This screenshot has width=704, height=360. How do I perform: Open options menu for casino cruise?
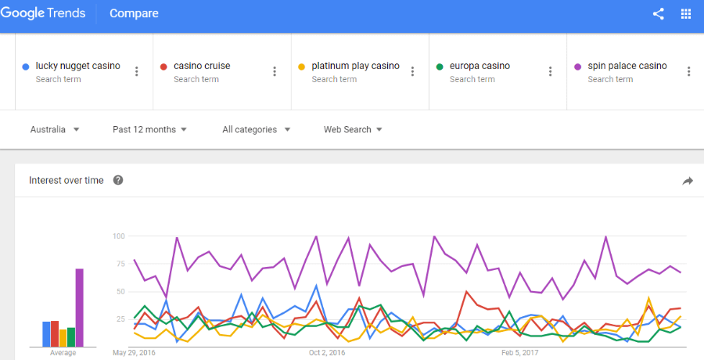pyautogui.click(x=275, y=71)
